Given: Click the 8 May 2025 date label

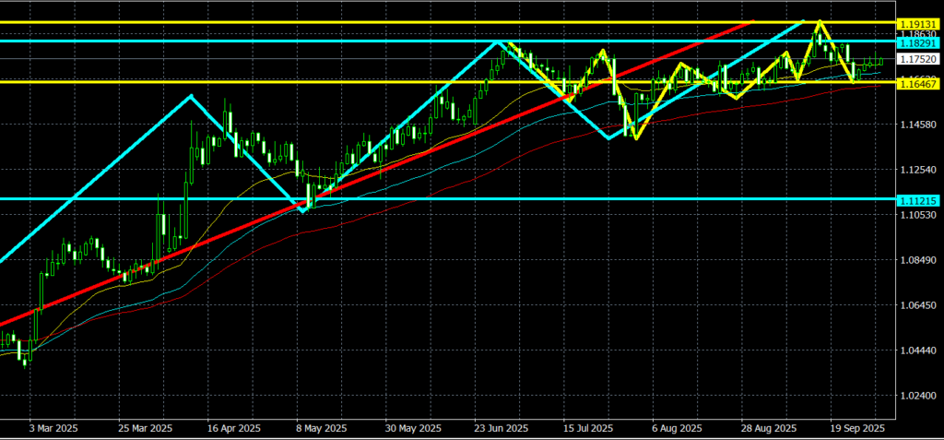Looking at the screenshot, I should (323, 429).
